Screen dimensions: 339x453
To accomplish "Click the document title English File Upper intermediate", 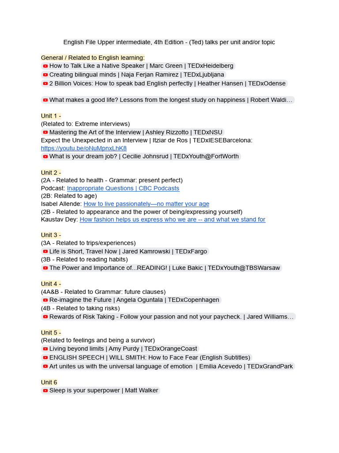I will pos(169,42).
